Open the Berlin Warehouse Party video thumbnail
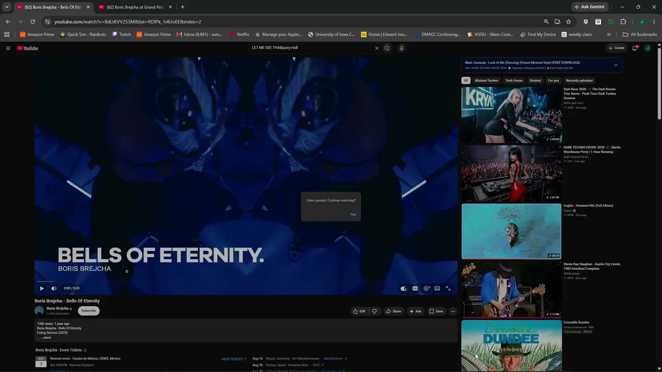The image size is (662, 372). 511,173
